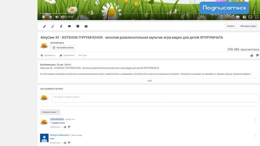Click the comment input field

[x=156, y=98]
